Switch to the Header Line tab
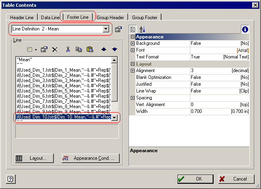Image resolution: width=261 pixels, height=189 pixels. (22, 18)
